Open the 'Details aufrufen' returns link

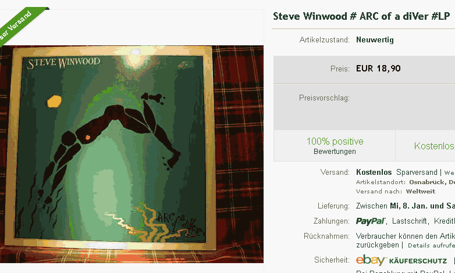(x=431, y=246)
